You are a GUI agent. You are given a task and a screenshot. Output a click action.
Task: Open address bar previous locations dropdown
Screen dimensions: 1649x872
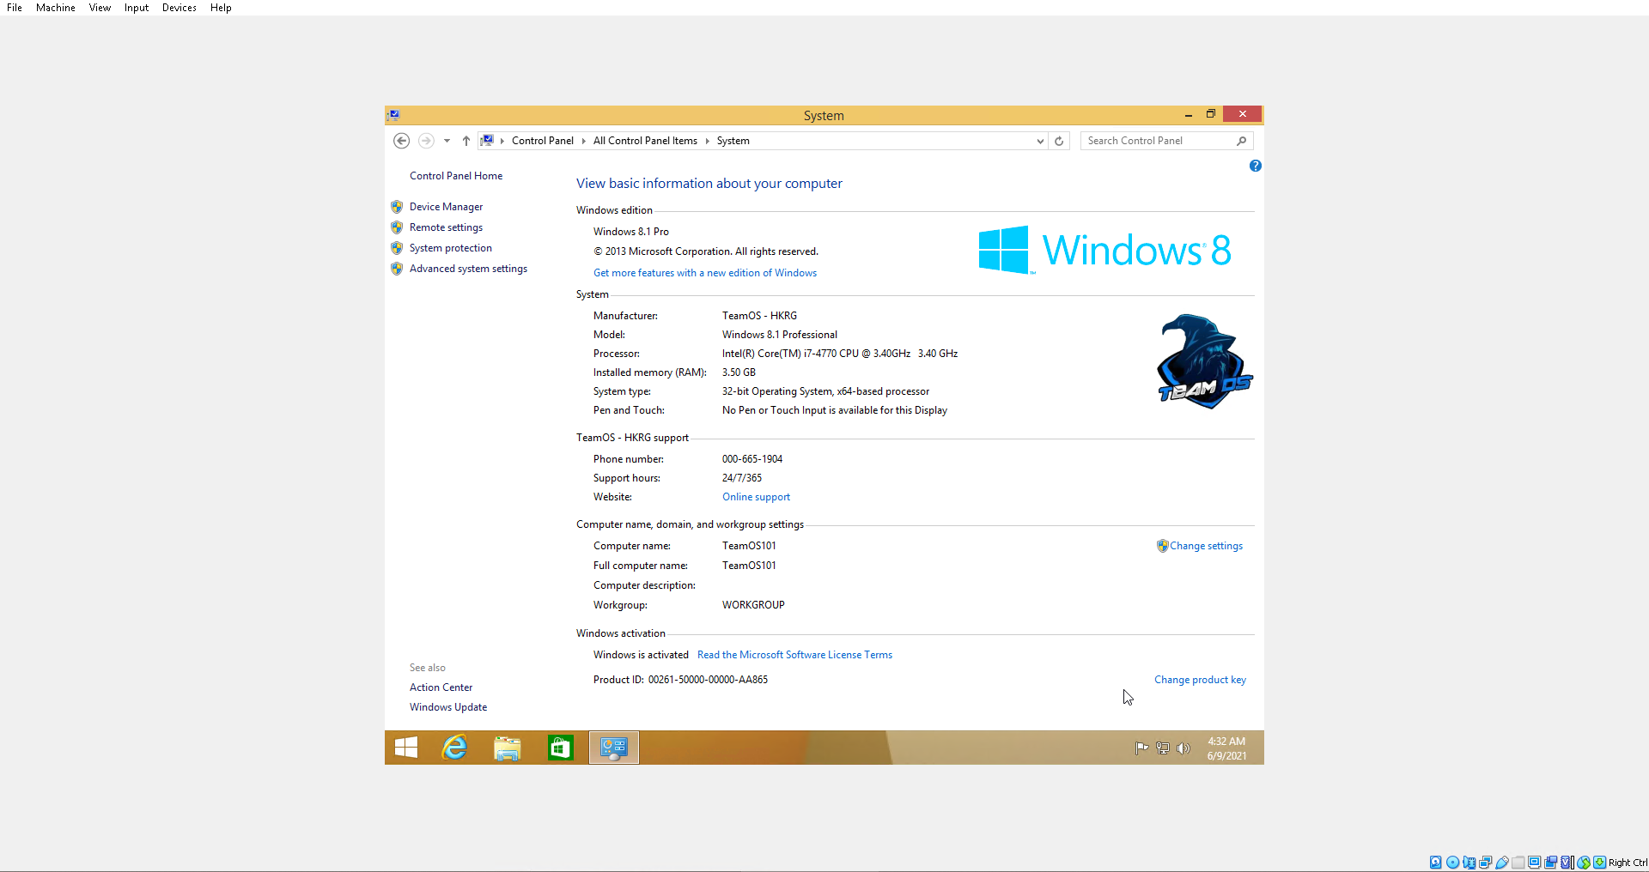[x=1040, y=141]
